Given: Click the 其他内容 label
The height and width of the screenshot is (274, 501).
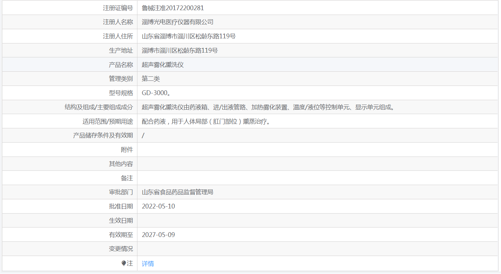Looking at the screenshot, I should tap(121, 164).
